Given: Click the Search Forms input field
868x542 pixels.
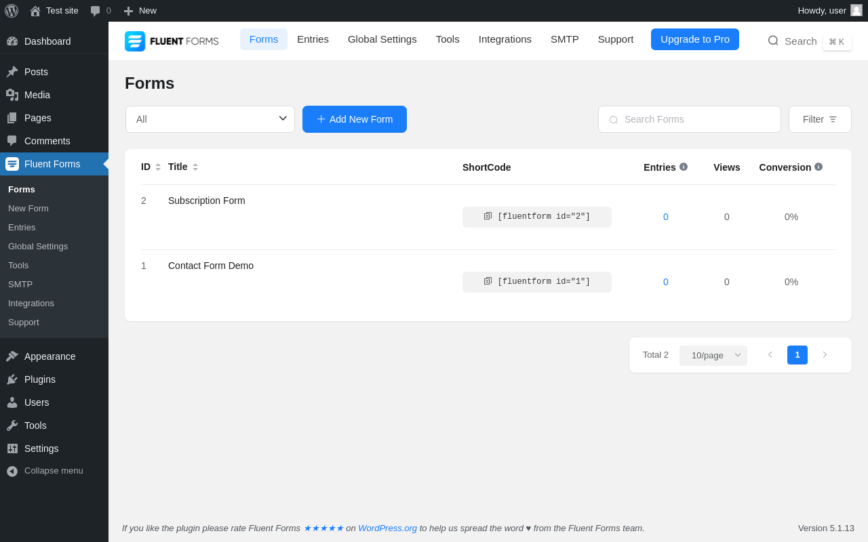Looking at the screenshot, I should coord(698,119).
